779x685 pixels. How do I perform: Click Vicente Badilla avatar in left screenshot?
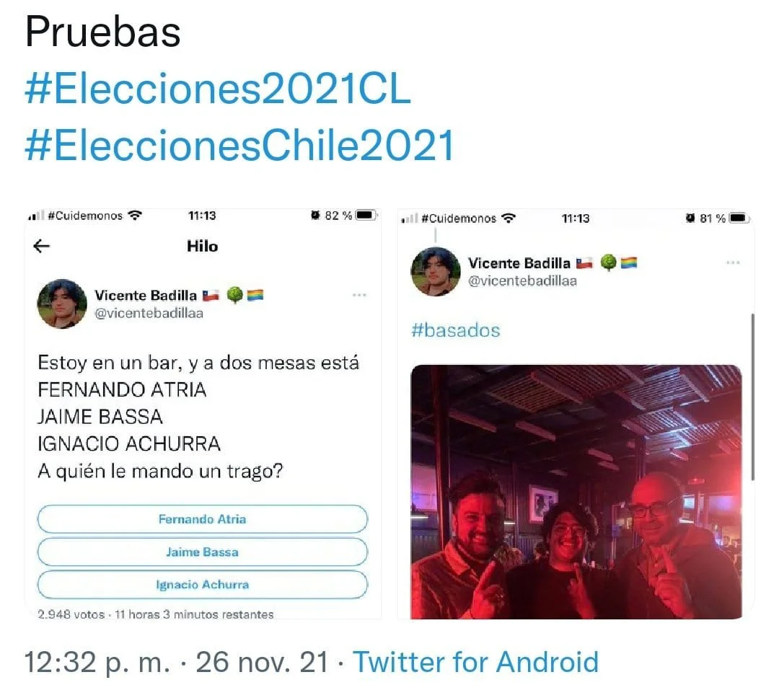click(x=62, y=304)
